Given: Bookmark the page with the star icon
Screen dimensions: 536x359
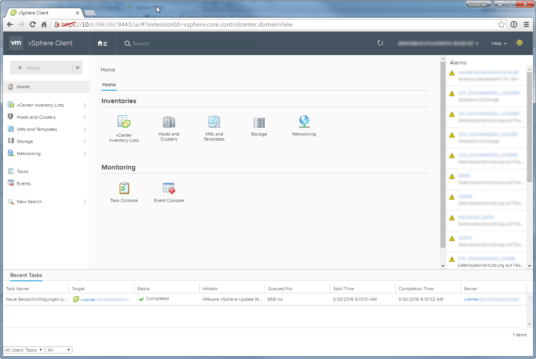Looking at the screenshot, I should (501, 24).
